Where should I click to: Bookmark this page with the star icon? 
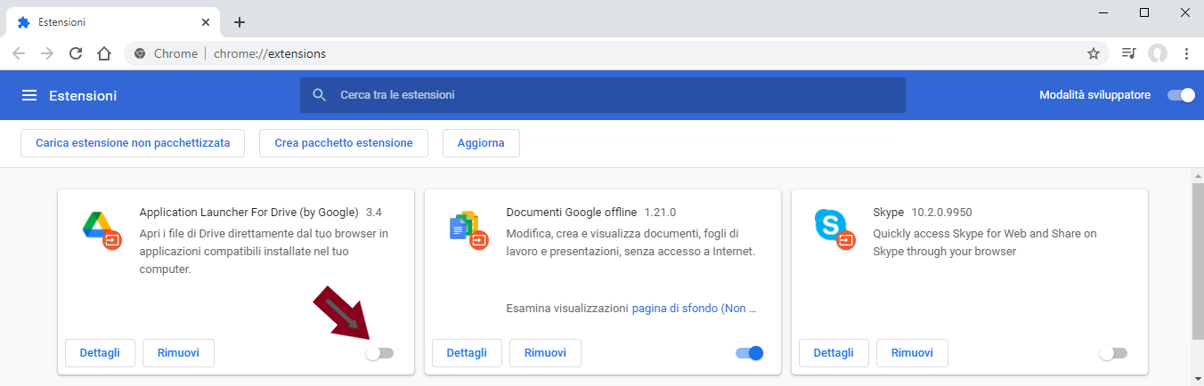tap(1093, 53)
